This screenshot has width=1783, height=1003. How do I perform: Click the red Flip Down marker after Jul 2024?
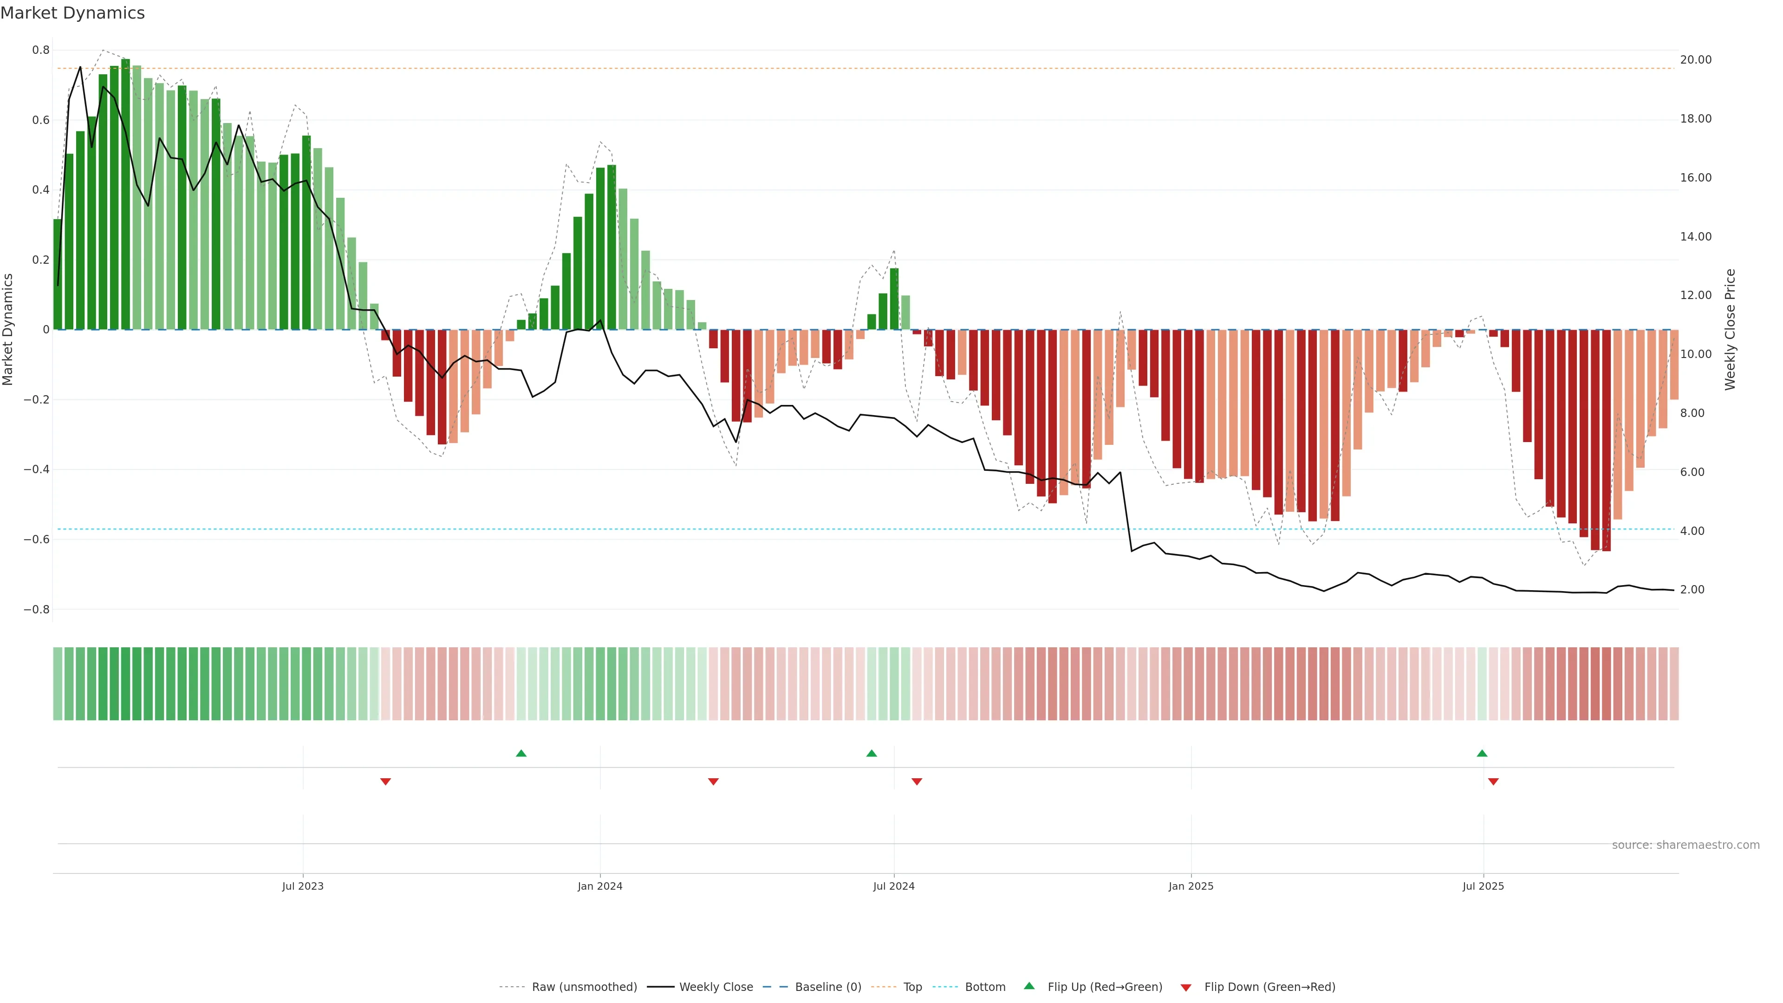tap(917, 782)
